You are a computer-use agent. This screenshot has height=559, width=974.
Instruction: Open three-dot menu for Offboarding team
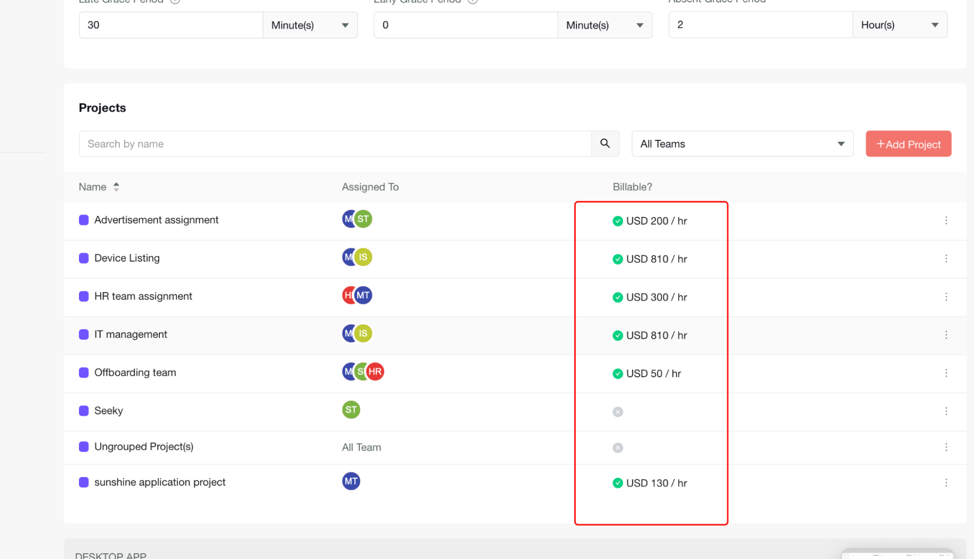[x=946, y=373]
